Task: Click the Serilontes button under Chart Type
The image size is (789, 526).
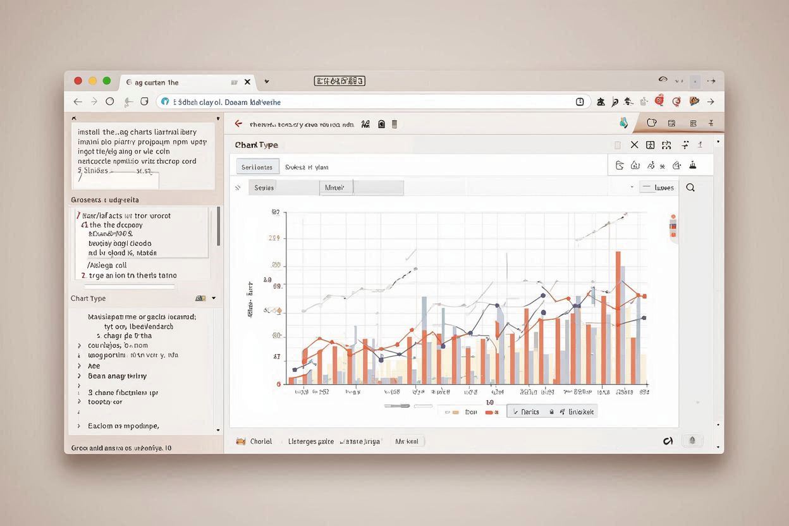Action: [x=257, y=166]
